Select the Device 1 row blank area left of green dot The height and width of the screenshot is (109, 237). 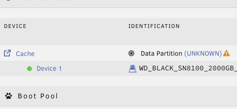[x=13, y=69]
